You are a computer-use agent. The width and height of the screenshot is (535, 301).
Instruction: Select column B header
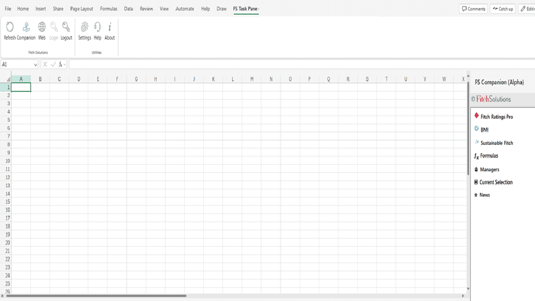tap(40, 79)
